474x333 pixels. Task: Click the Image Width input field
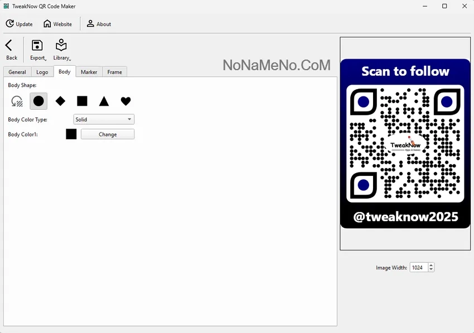point(418,268)
